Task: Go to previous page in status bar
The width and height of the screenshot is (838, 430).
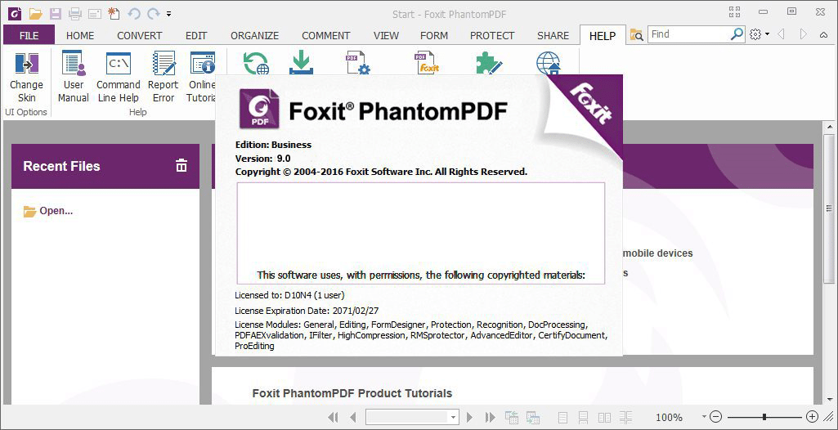Action: [352, 417]
